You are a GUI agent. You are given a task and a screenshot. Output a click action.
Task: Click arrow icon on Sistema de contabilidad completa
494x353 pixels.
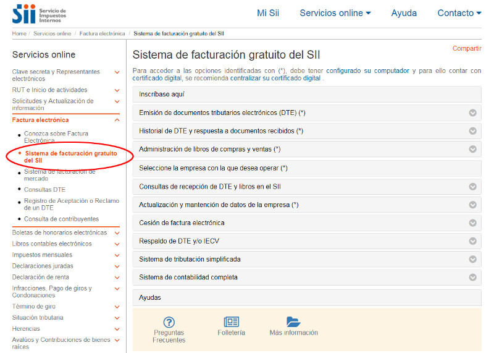(x=473, y=278)
